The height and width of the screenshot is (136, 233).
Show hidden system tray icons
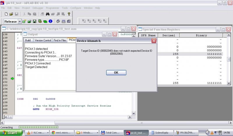pyautogui.click(x=207, y=133)
